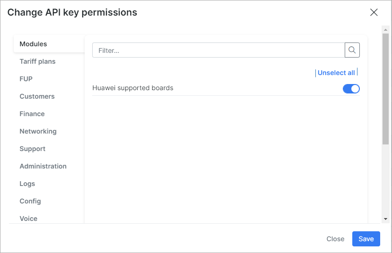
Task: Click Unselect all link
Action: click(336, 73)
